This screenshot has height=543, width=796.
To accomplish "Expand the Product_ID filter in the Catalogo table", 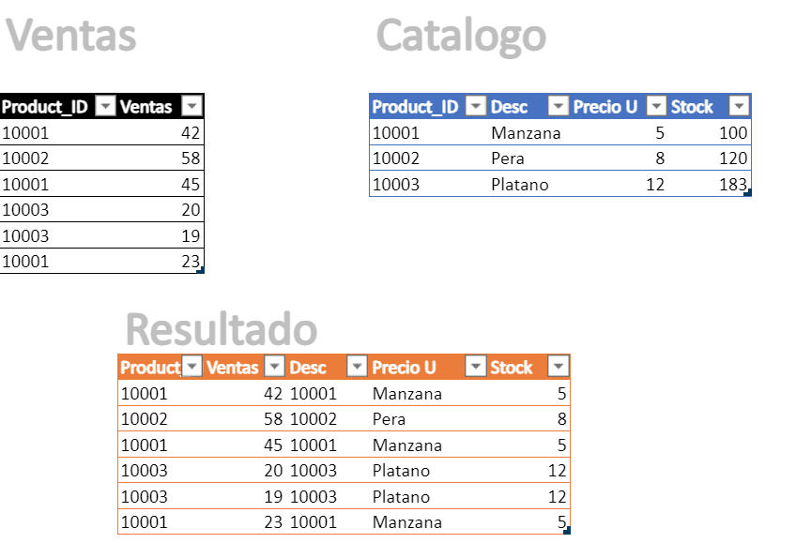I will pyautogui.click(x=476, y=107).
